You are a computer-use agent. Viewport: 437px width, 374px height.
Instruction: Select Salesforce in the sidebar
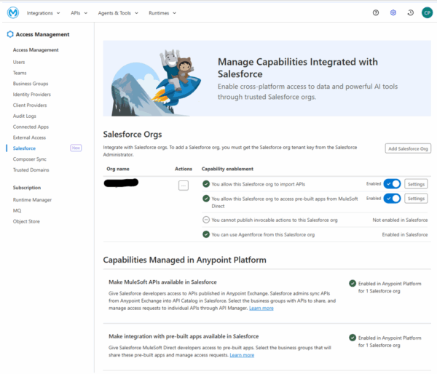click(x=24, y=148)
